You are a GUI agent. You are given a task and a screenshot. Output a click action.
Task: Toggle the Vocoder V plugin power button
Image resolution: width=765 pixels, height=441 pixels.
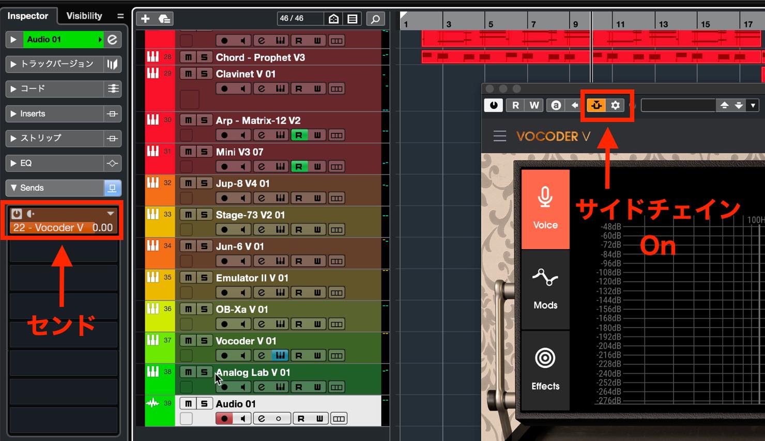click(494, 105)
